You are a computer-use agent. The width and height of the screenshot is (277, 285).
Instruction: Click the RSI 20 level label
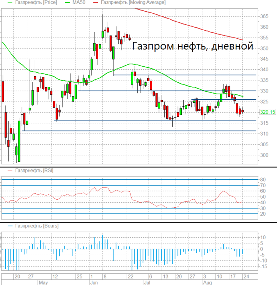coord(263,214)
